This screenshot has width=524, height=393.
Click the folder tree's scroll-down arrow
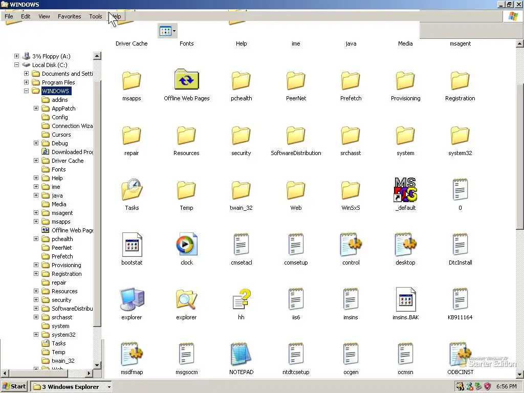coord(97,365)
